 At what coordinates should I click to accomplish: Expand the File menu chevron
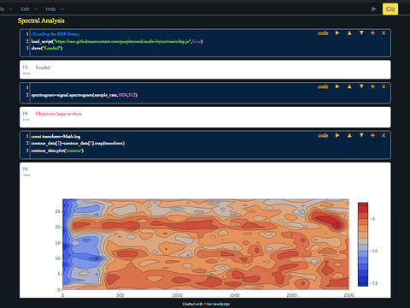(x=11, y=9)
